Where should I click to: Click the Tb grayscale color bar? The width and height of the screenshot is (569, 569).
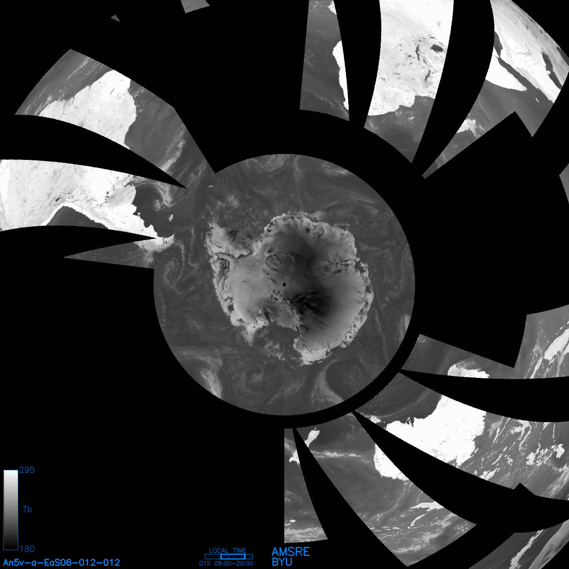click(11, 510)
